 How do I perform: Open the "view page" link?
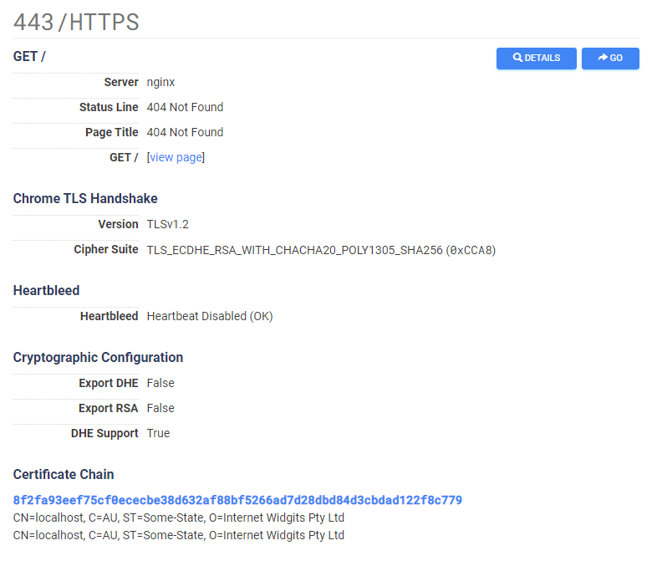(x=176, y=157)
